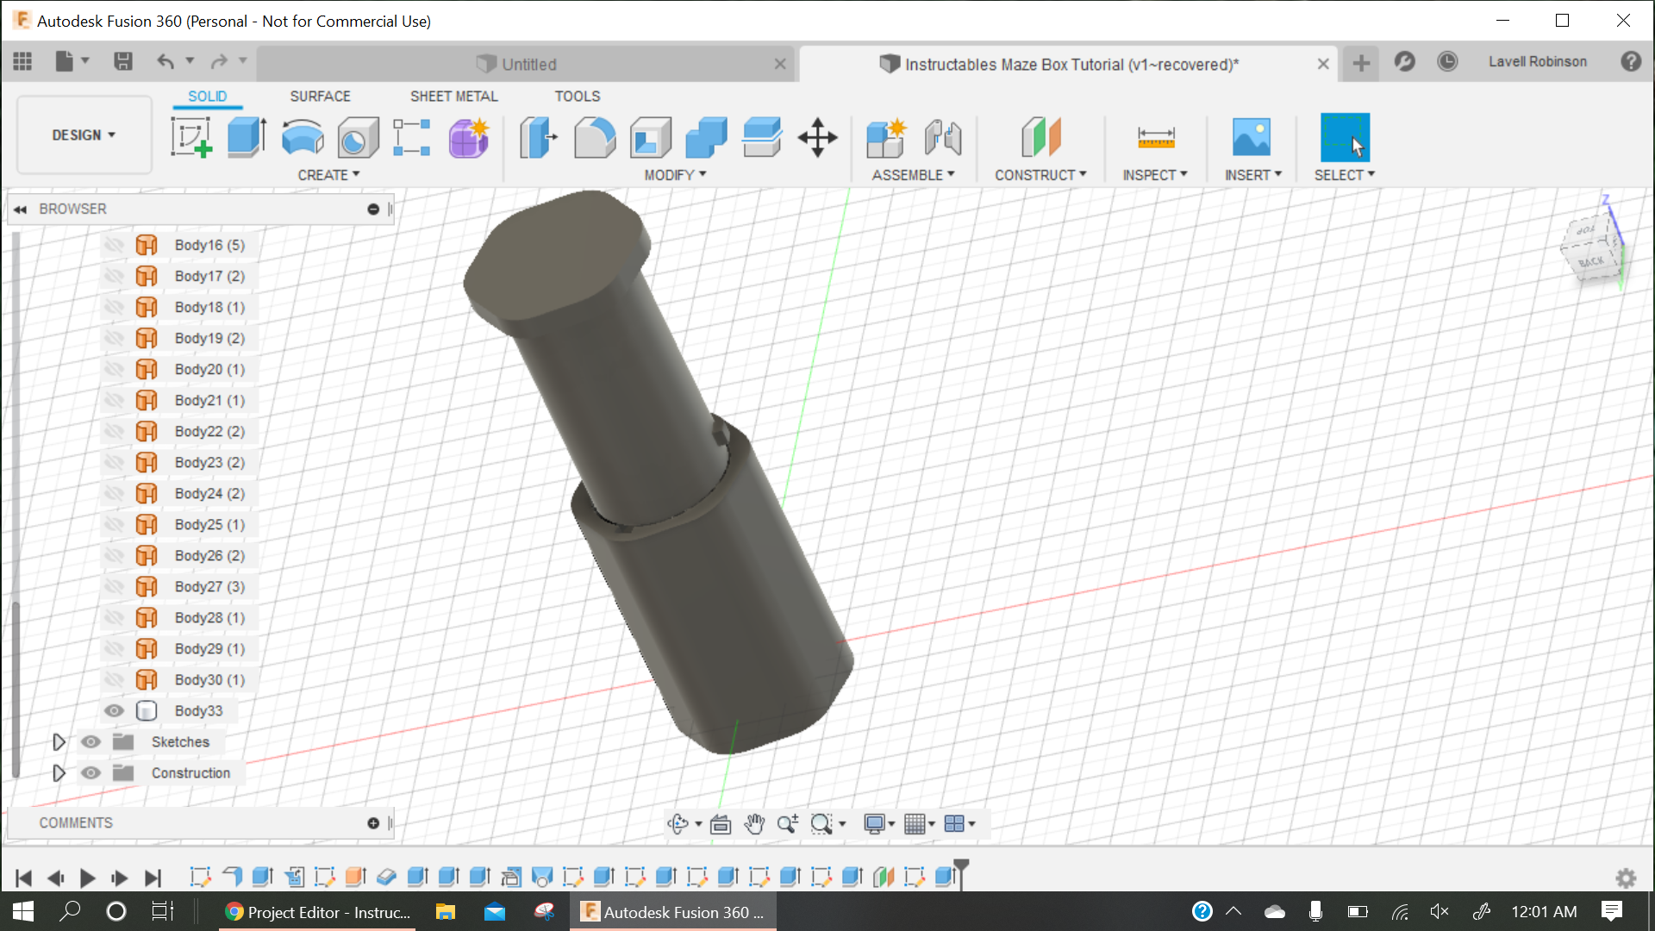Play the timeline
This screenshot has width=1655, height=931.
87,878
